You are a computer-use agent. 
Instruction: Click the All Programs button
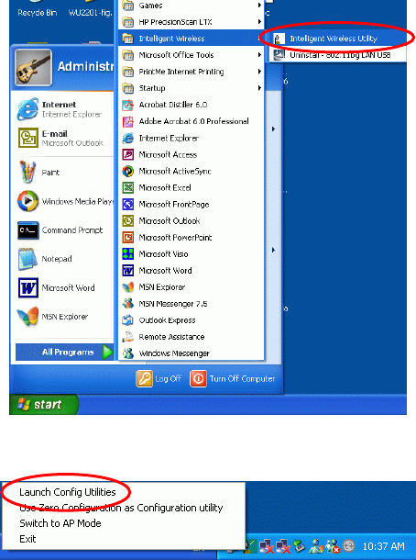click(x=64, y=353)
